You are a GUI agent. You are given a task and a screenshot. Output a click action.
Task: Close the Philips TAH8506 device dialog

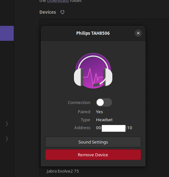tap(138, 33)
